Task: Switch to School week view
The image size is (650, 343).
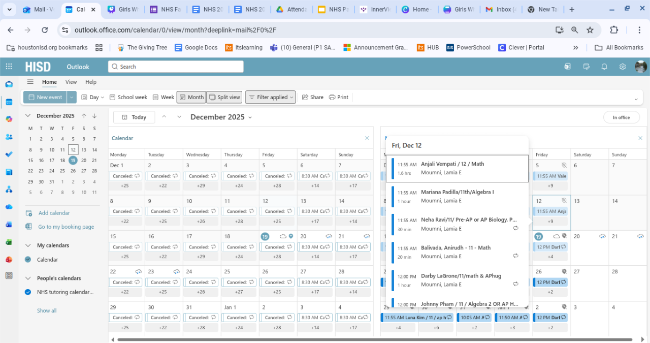Action: (x=128, y=97)
